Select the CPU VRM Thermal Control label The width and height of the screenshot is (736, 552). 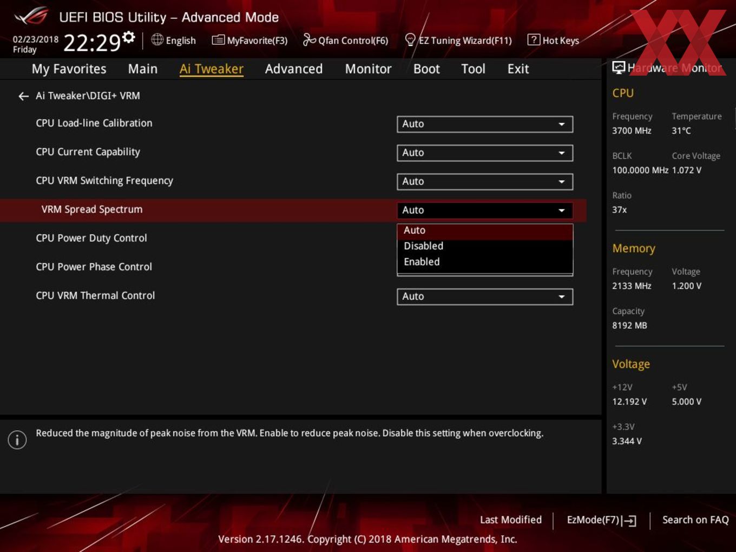pyautogui.click(x=95, y=295)
